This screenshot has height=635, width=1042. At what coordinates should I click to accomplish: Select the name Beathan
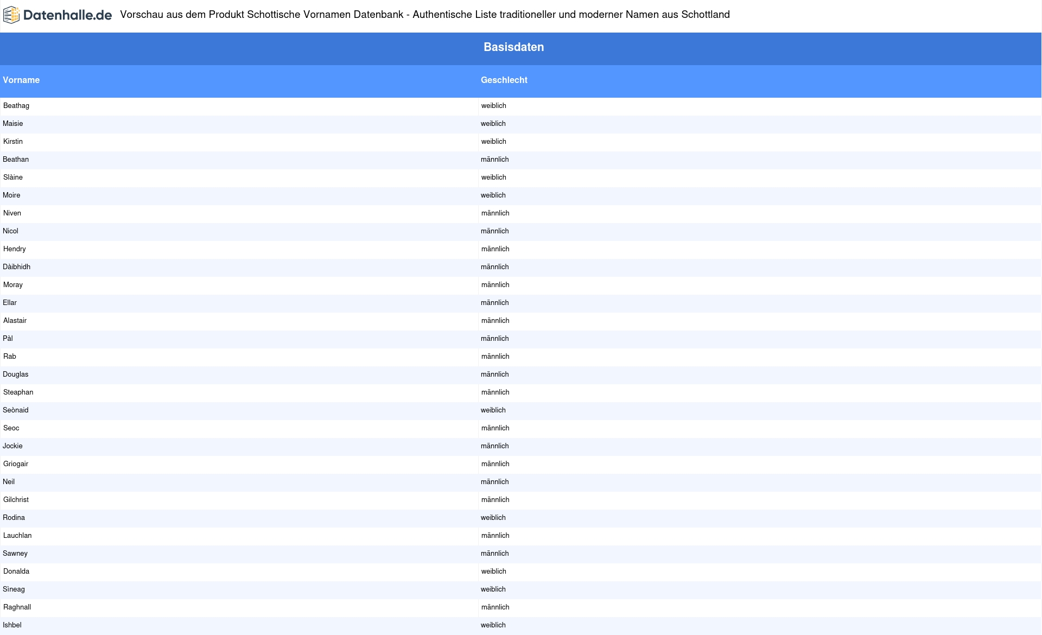click(x=16, y=160)
